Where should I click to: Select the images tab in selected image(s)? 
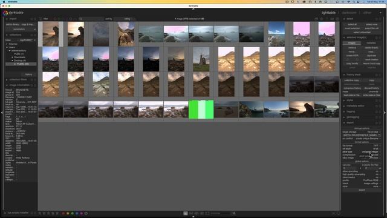point(352,43)
